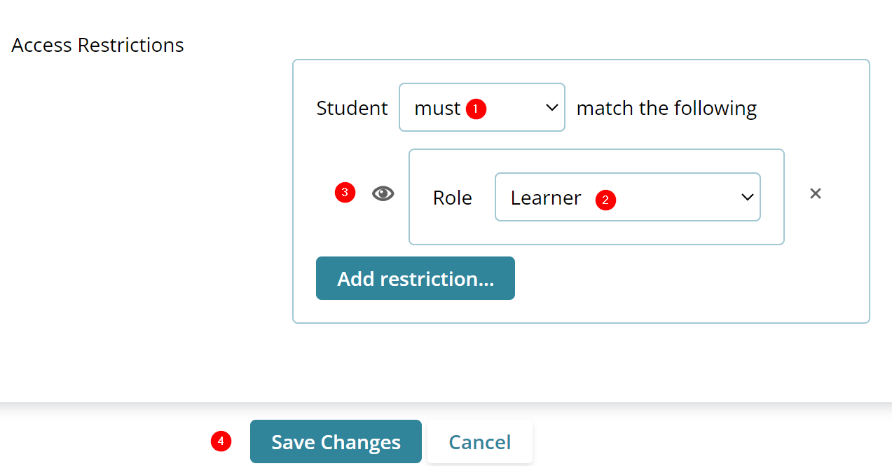Click the Access Restrictions heading
This screenshot has width=892, height=466.
97,45
